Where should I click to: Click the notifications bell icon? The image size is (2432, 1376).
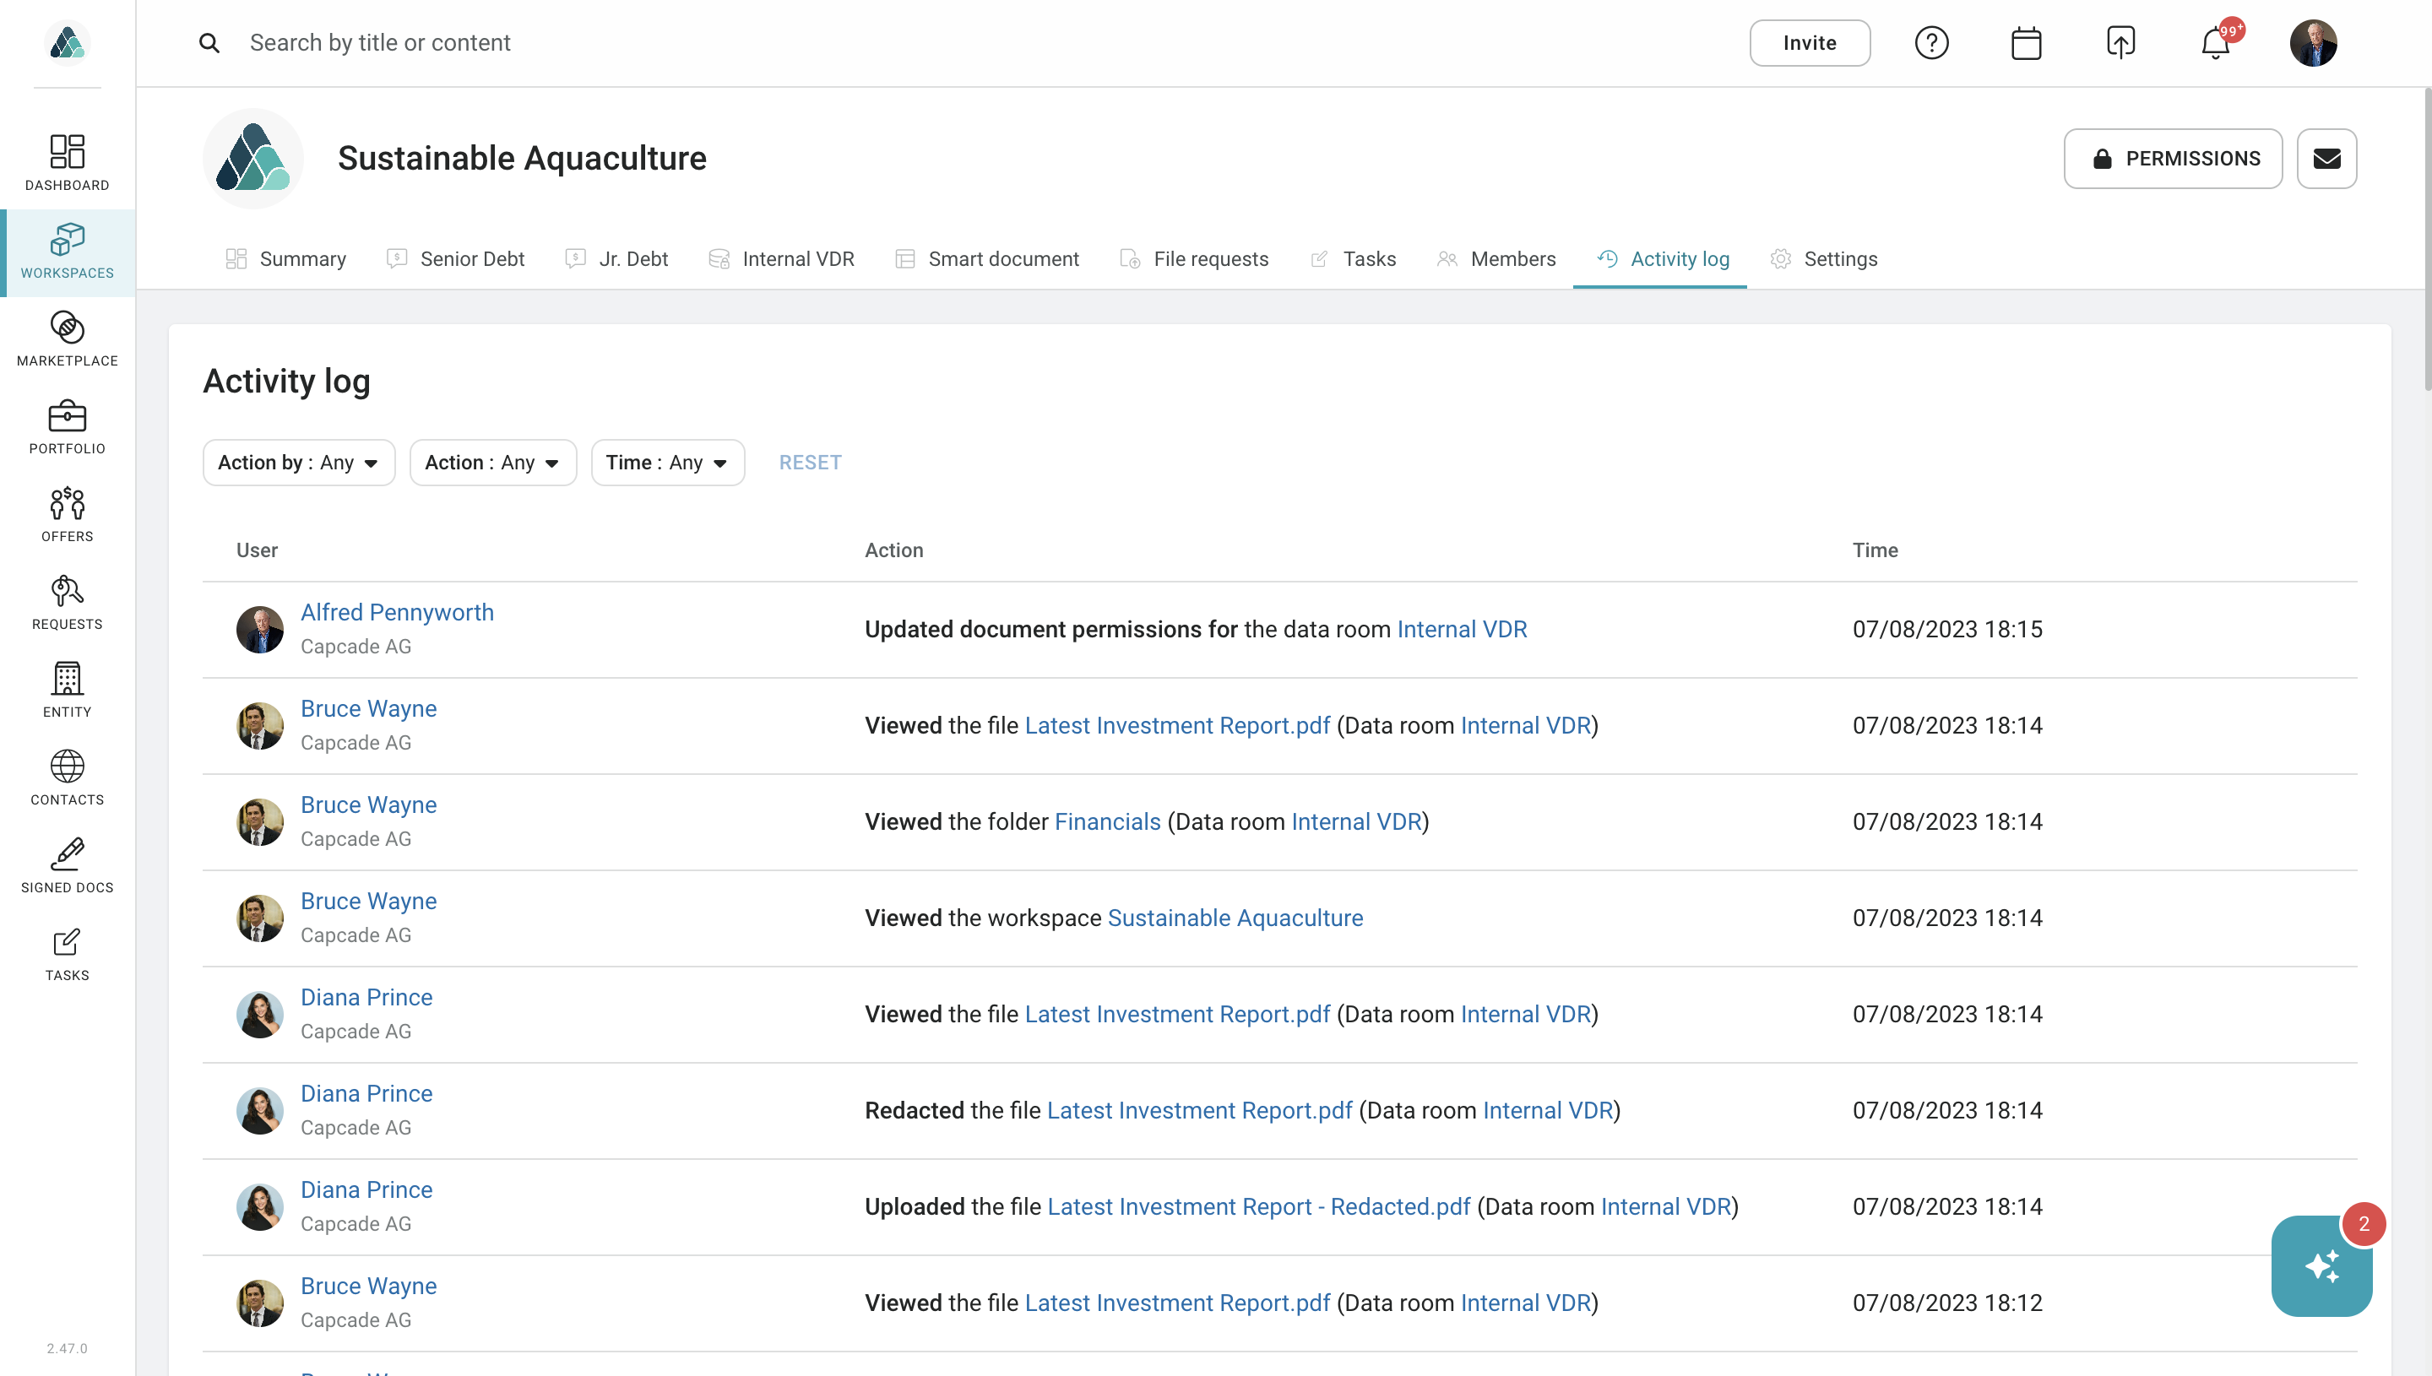2215,43
